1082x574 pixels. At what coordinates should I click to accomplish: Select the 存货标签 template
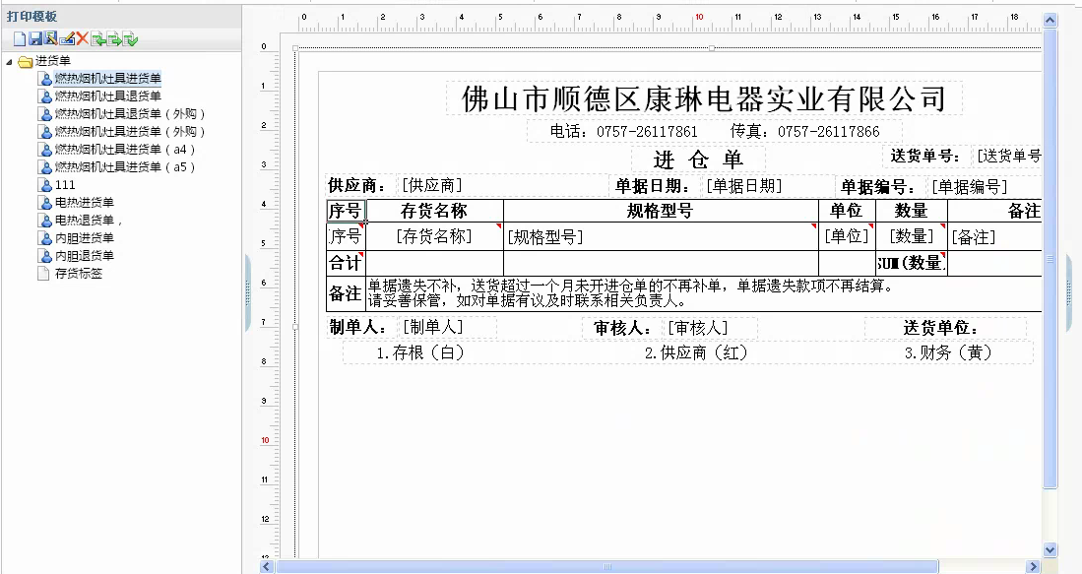[x=79, y=273]
